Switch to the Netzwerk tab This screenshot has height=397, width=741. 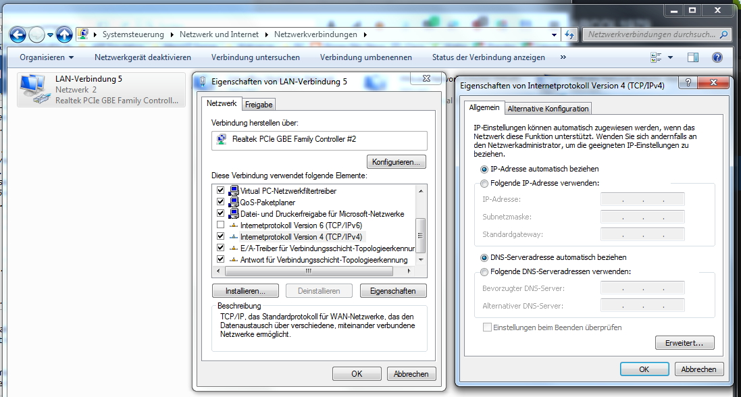pyautogui.click(x=222, y=103)
